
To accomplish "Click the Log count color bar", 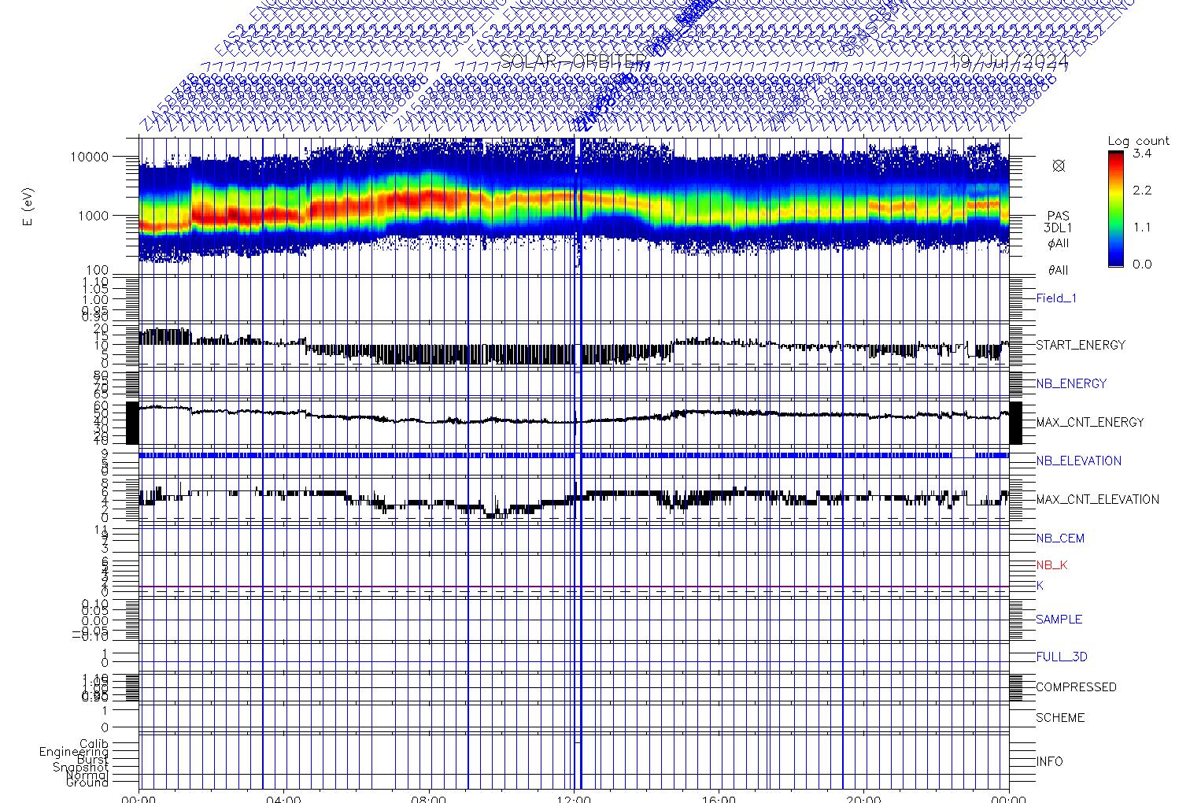I will click(x=1116, y=209).
